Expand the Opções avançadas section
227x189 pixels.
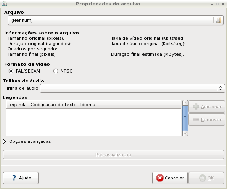point(5,141)
